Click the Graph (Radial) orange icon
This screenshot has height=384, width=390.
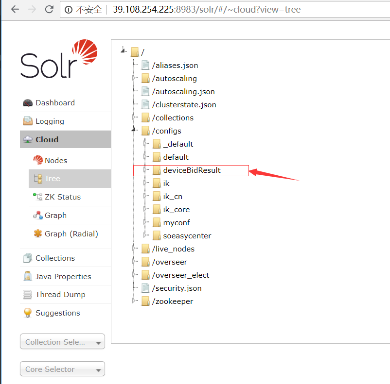pyautogui.click(x=38, y=234)
